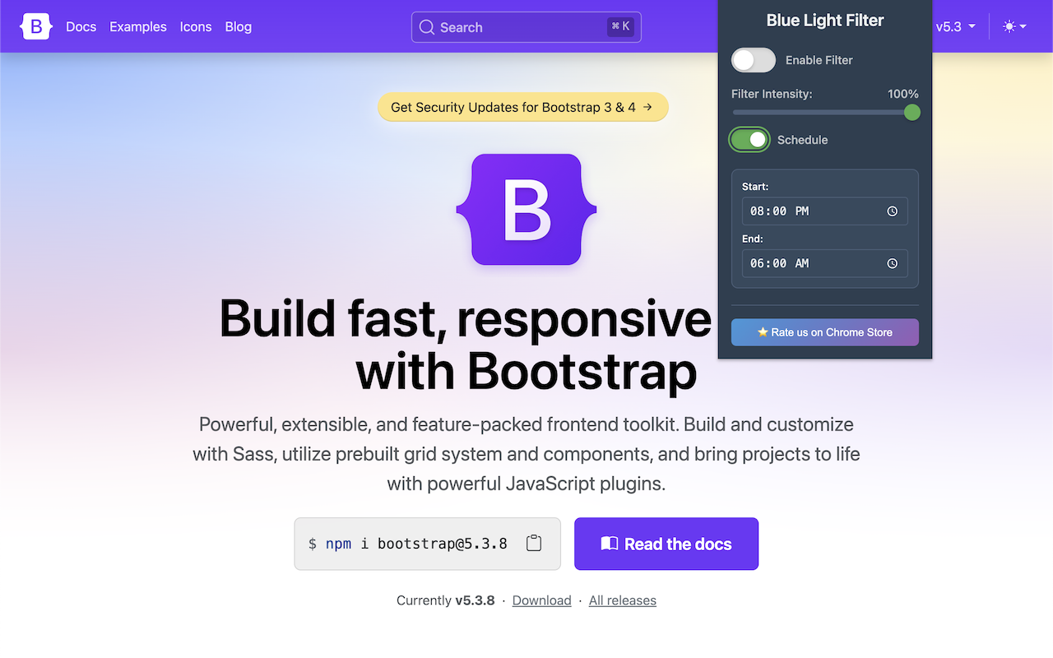Click the End time field showing 06:00 AM
Image resolution: width=1053 pixels, height=658 pixels.
pyautogui.click(x=825, y=263)
